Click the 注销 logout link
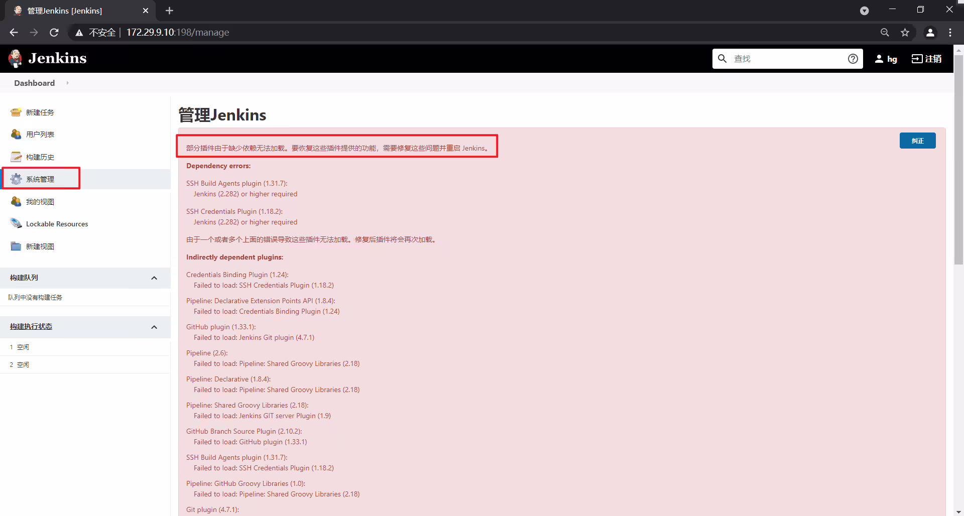964x516 pixels. coord(927,59)
